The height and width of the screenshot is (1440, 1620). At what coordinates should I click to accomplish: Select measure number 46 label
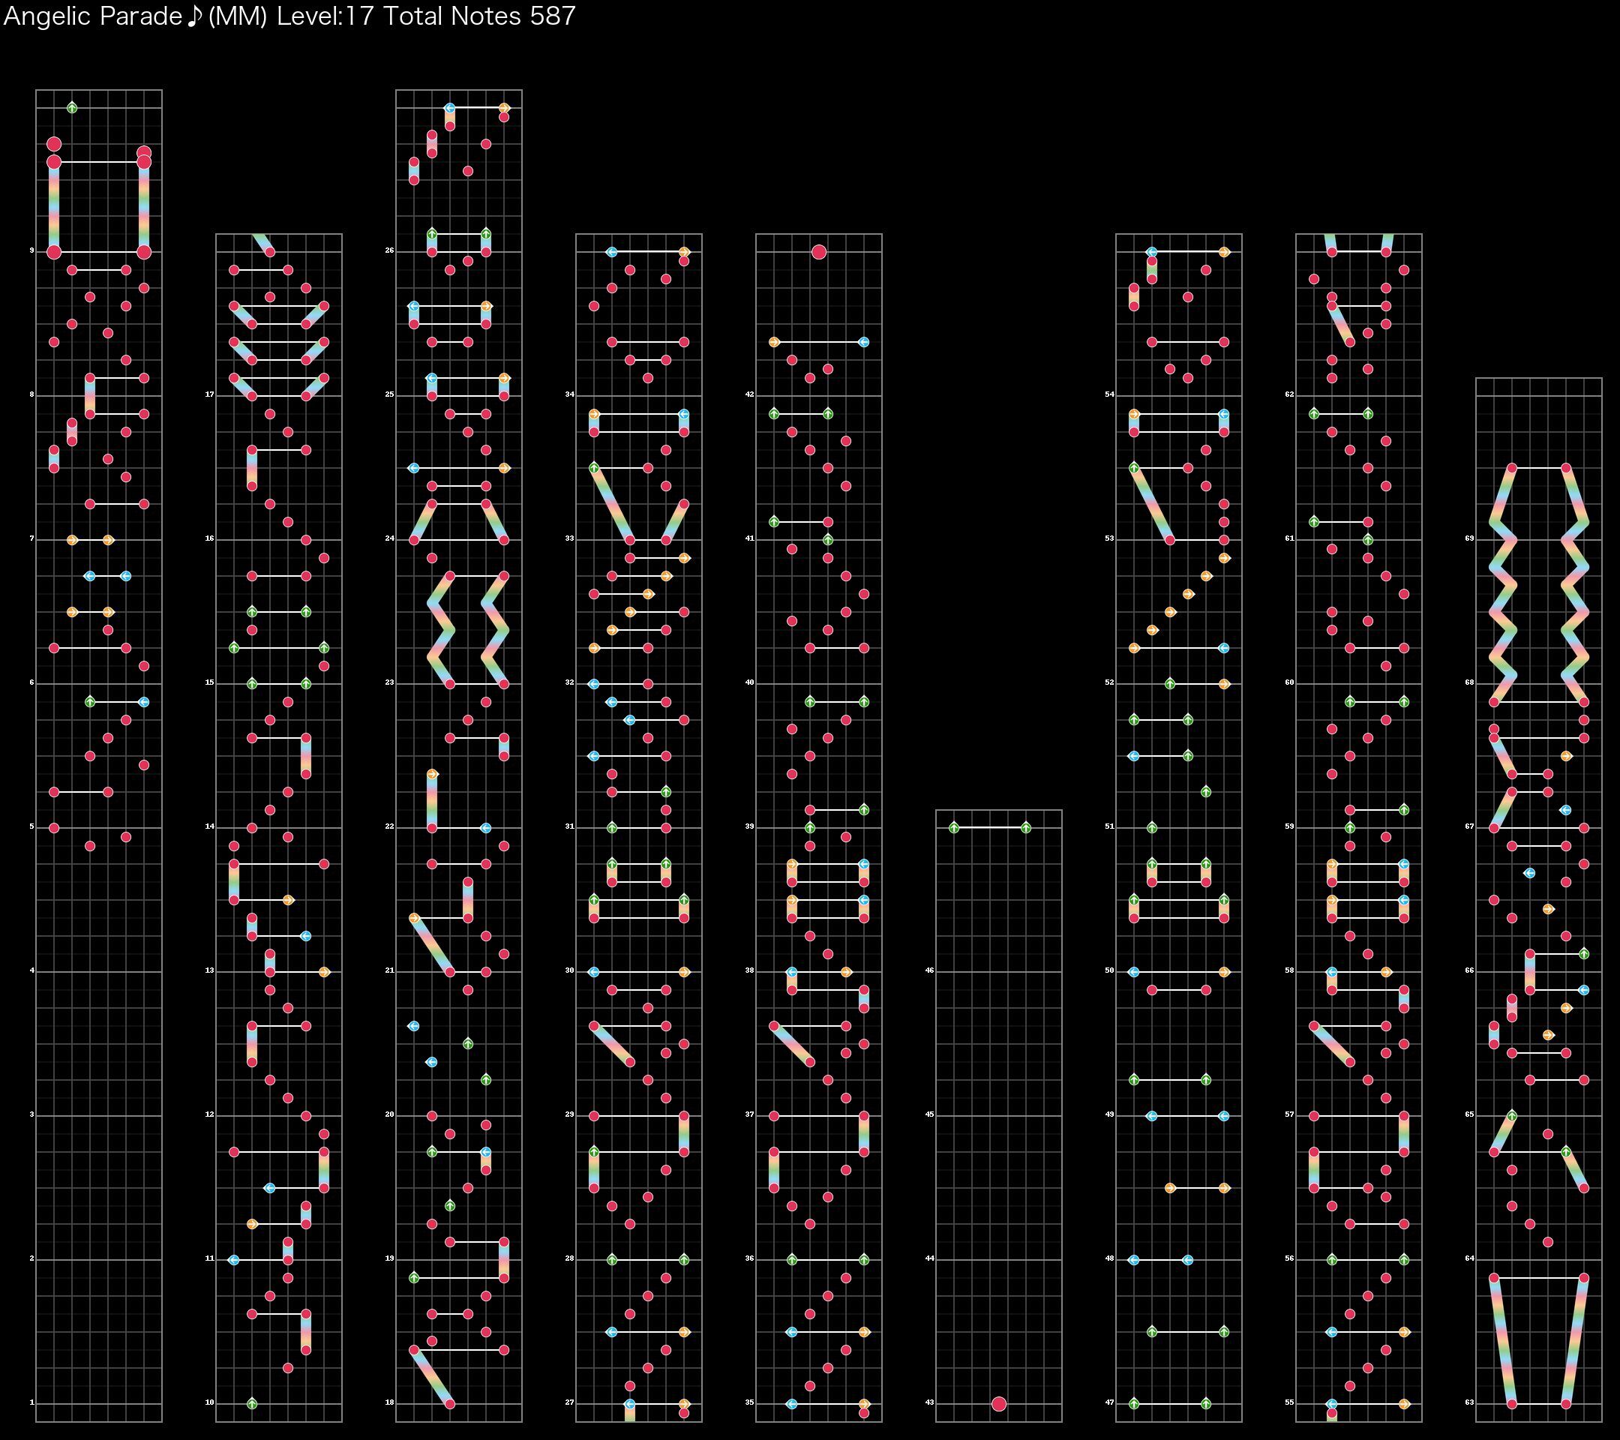pyautogui.click(x=929, y=970)
